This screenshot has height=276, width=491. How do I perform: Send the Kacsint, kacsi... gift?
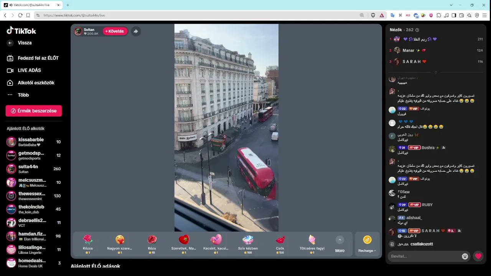tap(216, 244)
